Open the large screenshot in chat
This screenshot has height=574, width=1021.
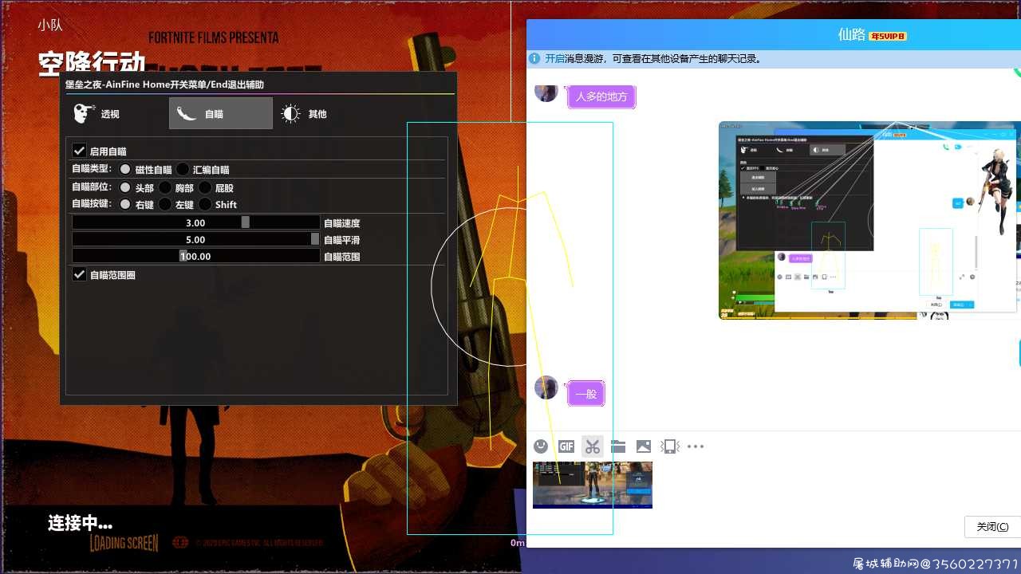click(x=869, y=220)
